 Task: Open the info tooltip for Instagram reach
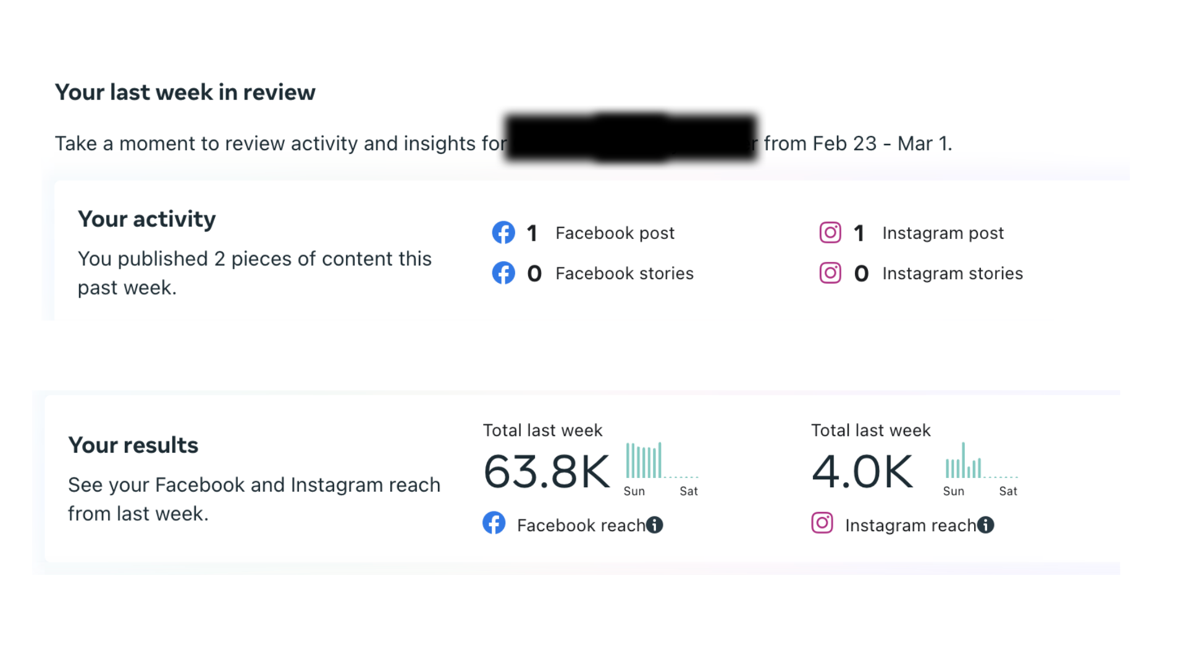(986, 525)
